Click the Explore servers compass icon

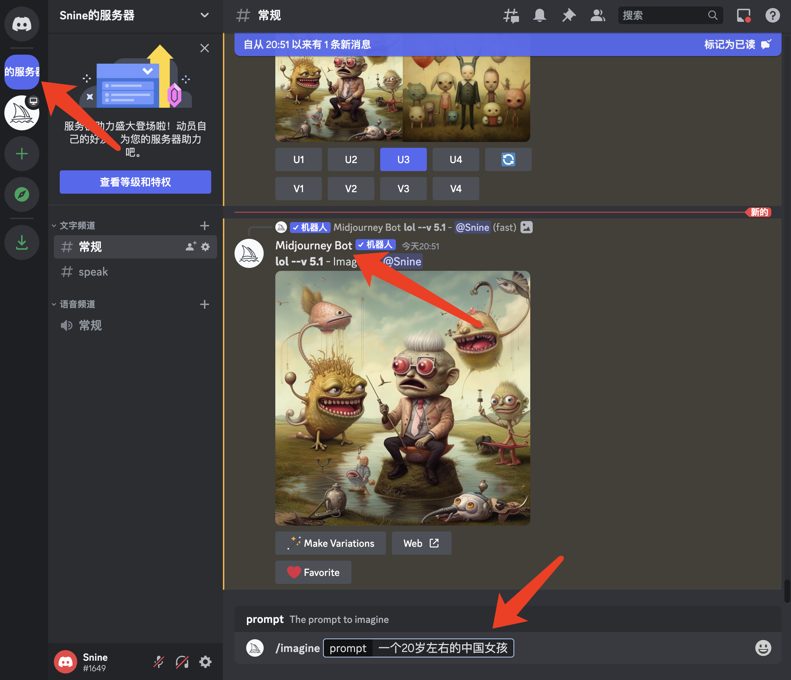[22, 195]
